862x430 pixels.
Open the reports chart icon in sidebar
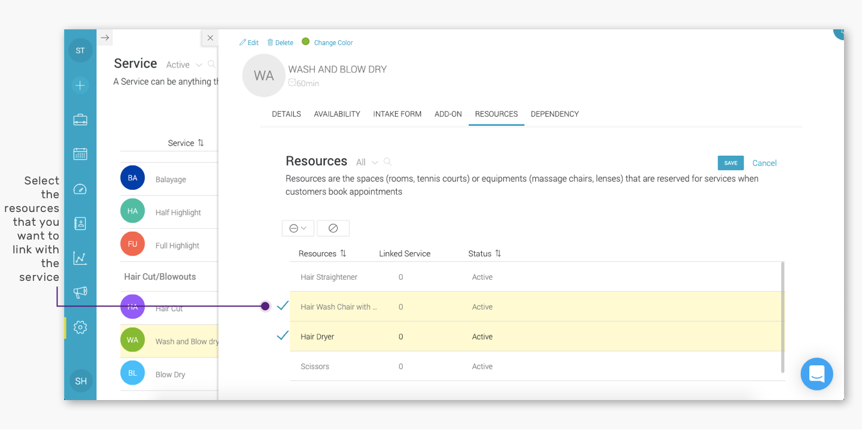[80, 258]
